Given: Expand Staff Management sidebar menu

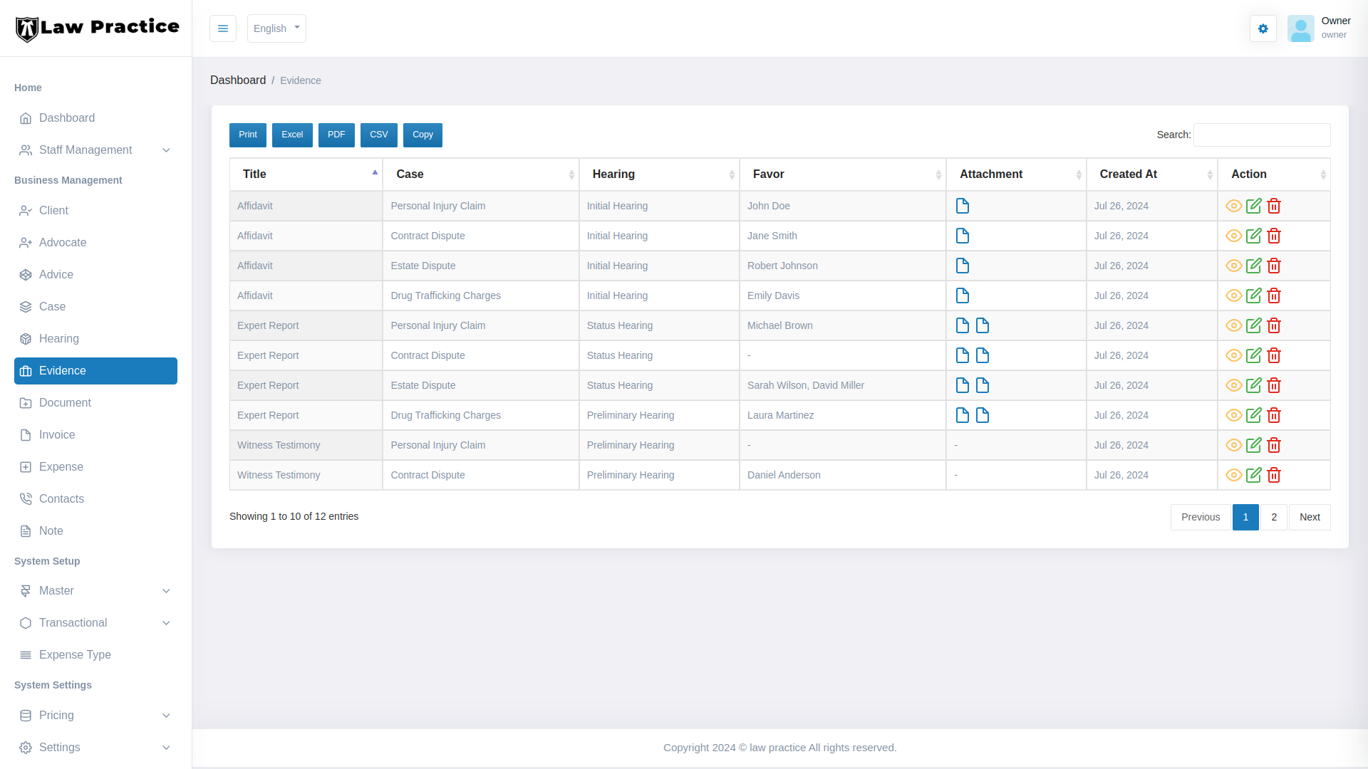Looking at the screenshot, I should click(95, 150).
